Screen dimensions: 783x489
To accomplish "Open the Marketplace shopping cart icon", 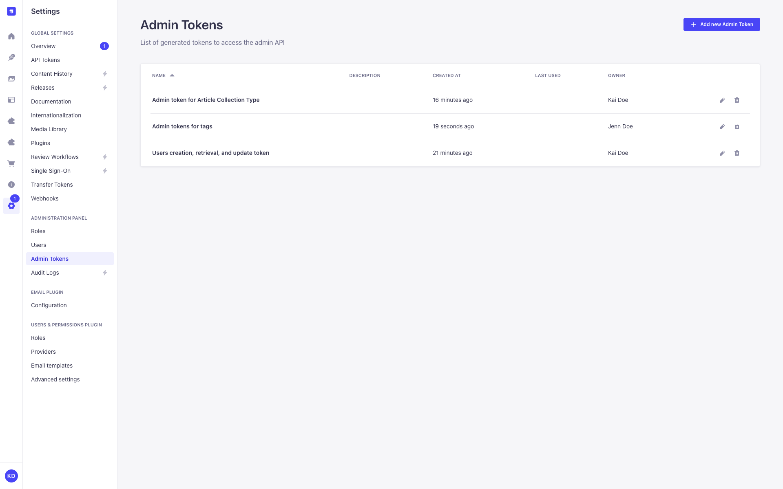I will pos(11,163).
